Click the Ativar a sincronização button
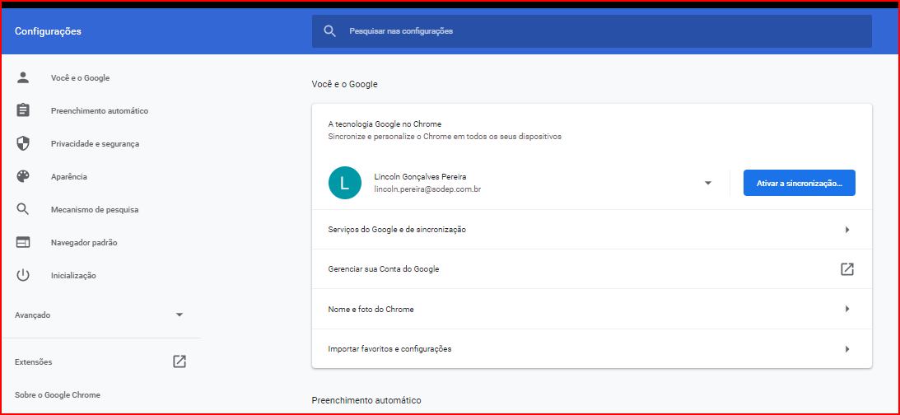This screenshot has height=415, width=900. pos(799,183)
